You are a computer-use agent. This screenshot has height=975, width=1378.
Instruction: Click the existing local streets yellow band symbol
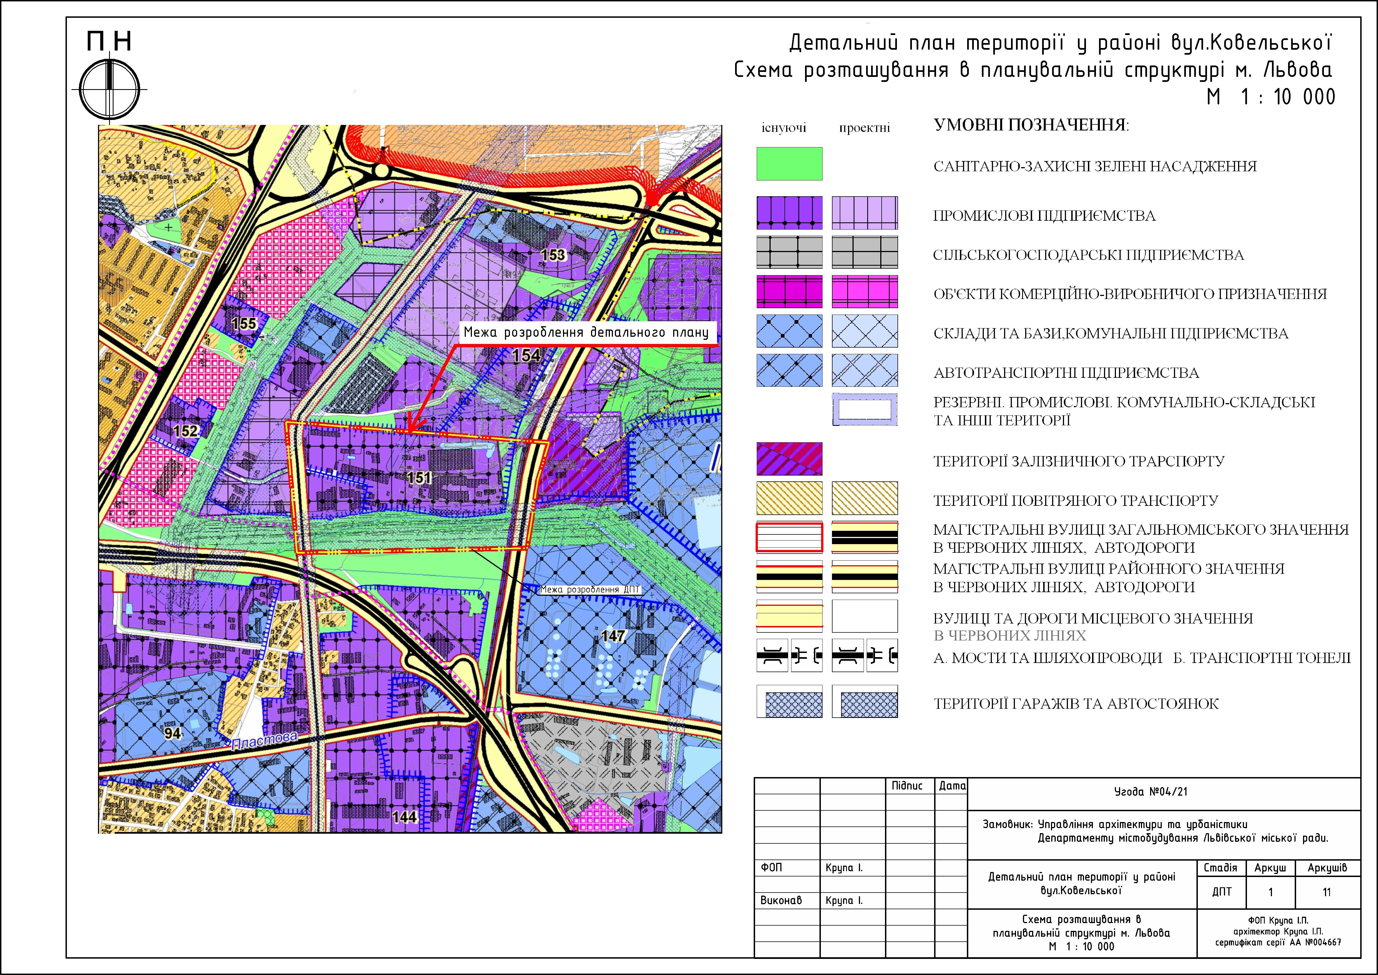[789, 616]
